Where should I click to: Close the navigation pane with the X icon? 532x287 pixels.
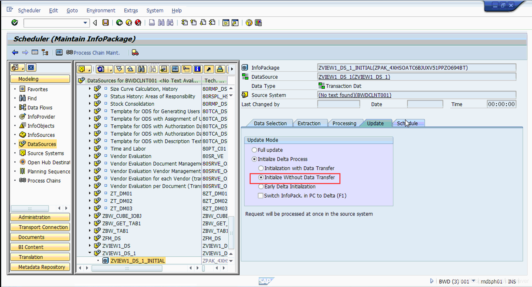pos(31,67)
